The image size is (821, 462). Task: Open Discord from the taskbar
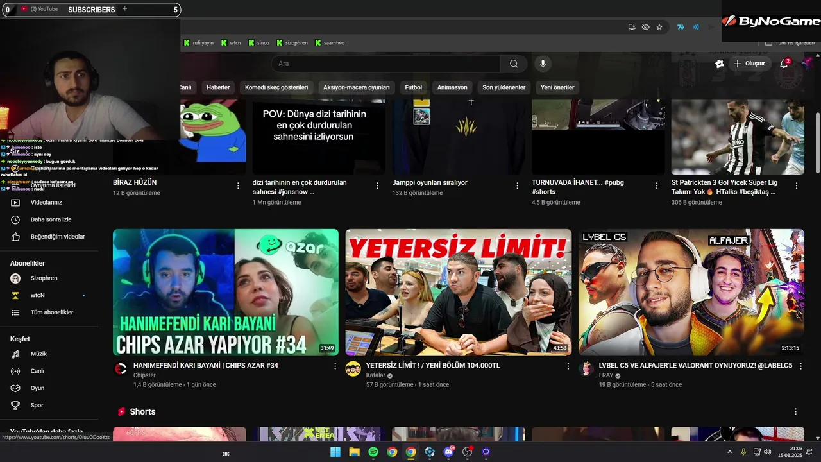(448, 452)
